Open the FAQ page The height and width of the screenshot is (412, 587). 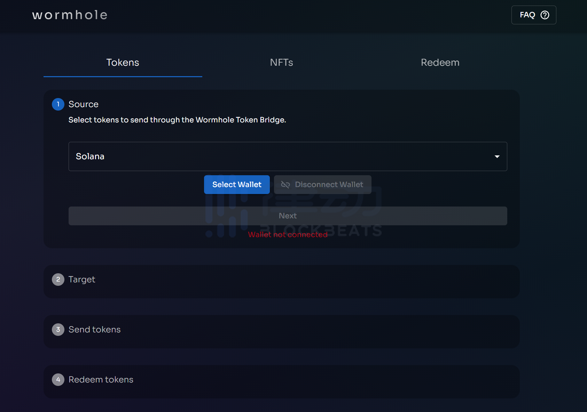(527, 15)
